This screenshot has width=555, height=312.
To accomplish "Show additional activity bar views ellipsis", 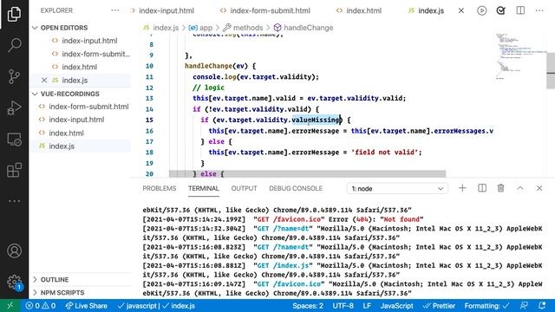I will (14, 201).
